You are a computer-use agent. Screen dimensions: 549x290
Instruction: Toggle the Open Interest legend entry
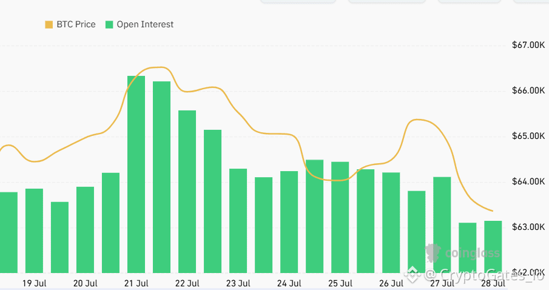pyautogui.click(x=140, y=24)
